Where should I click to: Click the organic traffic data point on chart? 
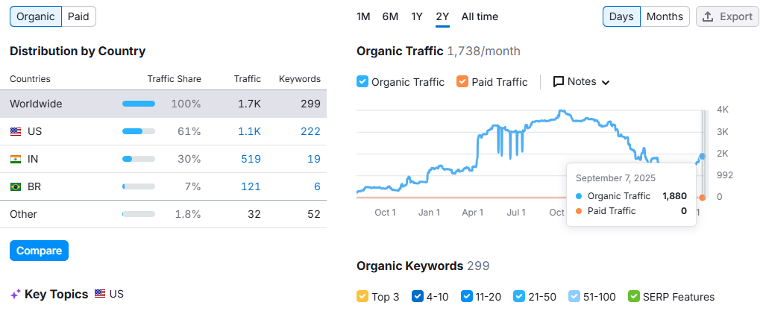(x=702, y=157)
